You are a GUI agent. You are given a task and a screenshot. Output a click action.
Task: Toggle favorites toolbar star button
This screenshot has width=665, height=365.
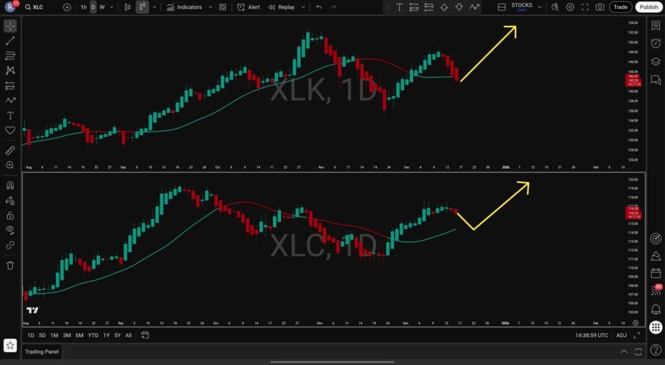[10, 346]
